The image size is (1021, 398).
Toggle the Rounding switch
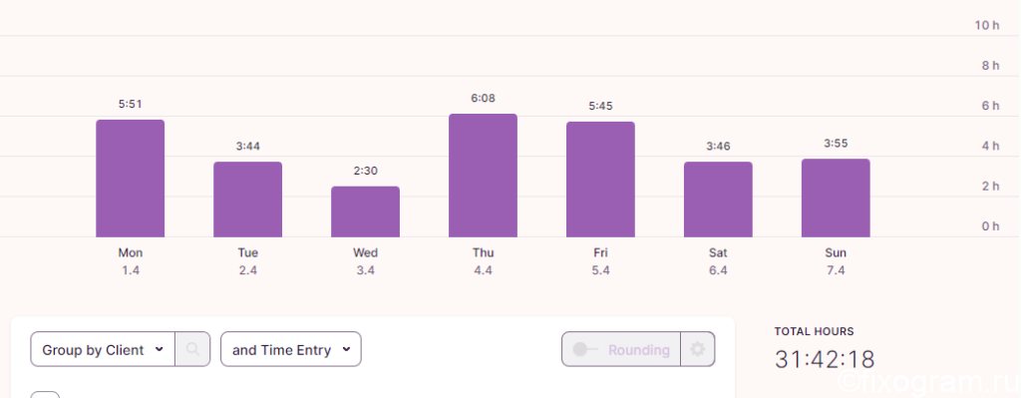pyautogui.click(x=584, y=350)
